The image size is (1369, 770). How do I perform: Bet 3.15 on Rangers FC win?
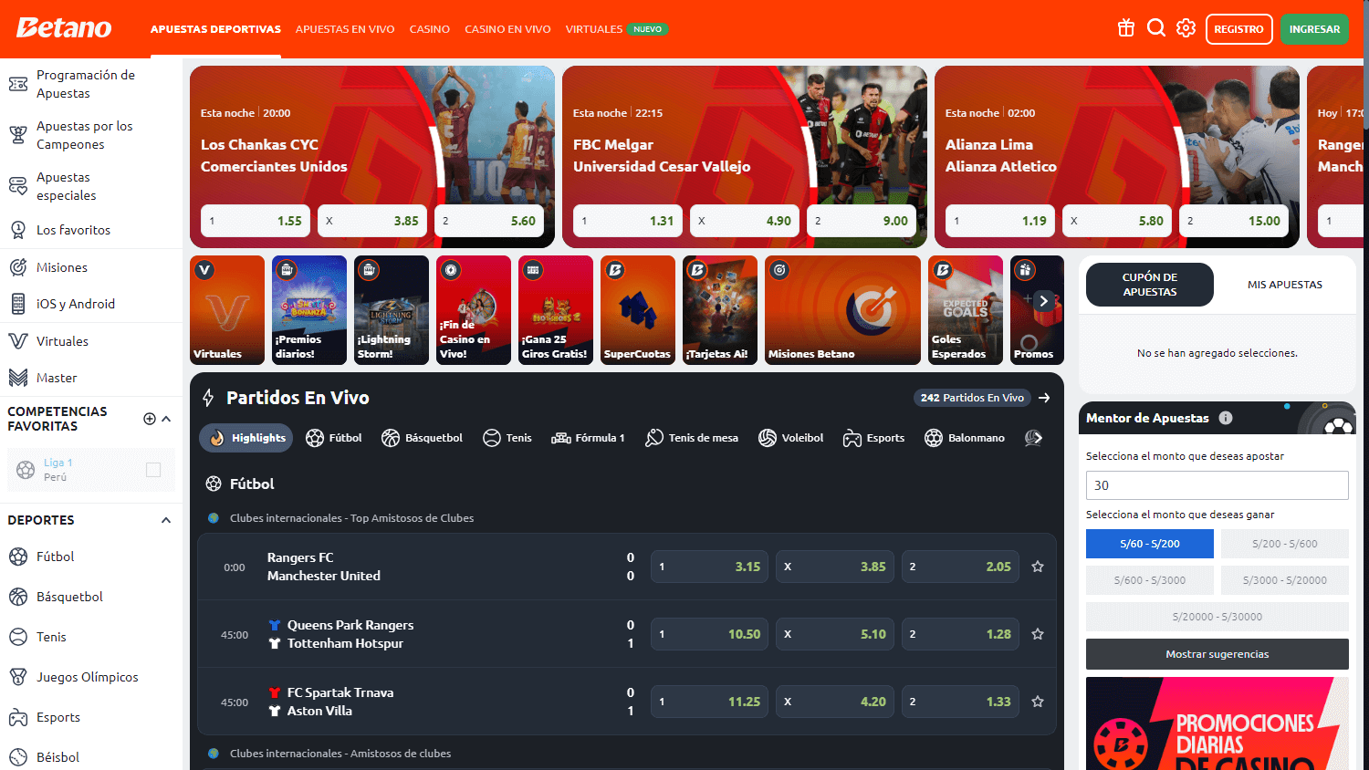[709, 567]
